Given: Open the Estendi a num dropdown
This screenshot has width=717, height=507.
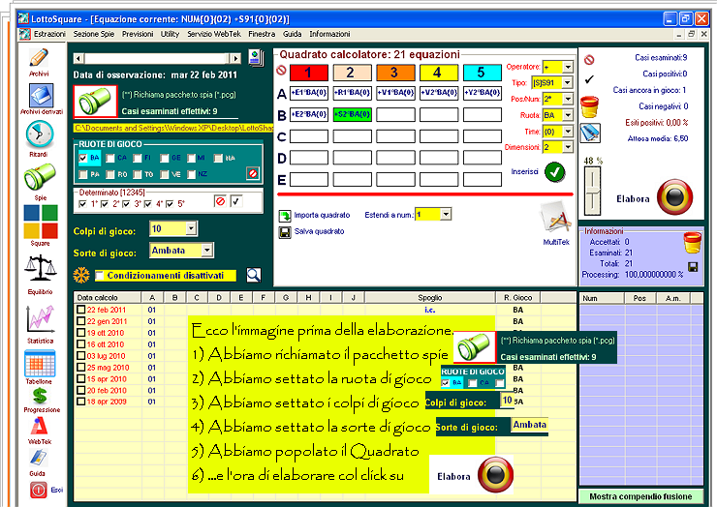Looking at the screenshot, I should click(446, 214).
